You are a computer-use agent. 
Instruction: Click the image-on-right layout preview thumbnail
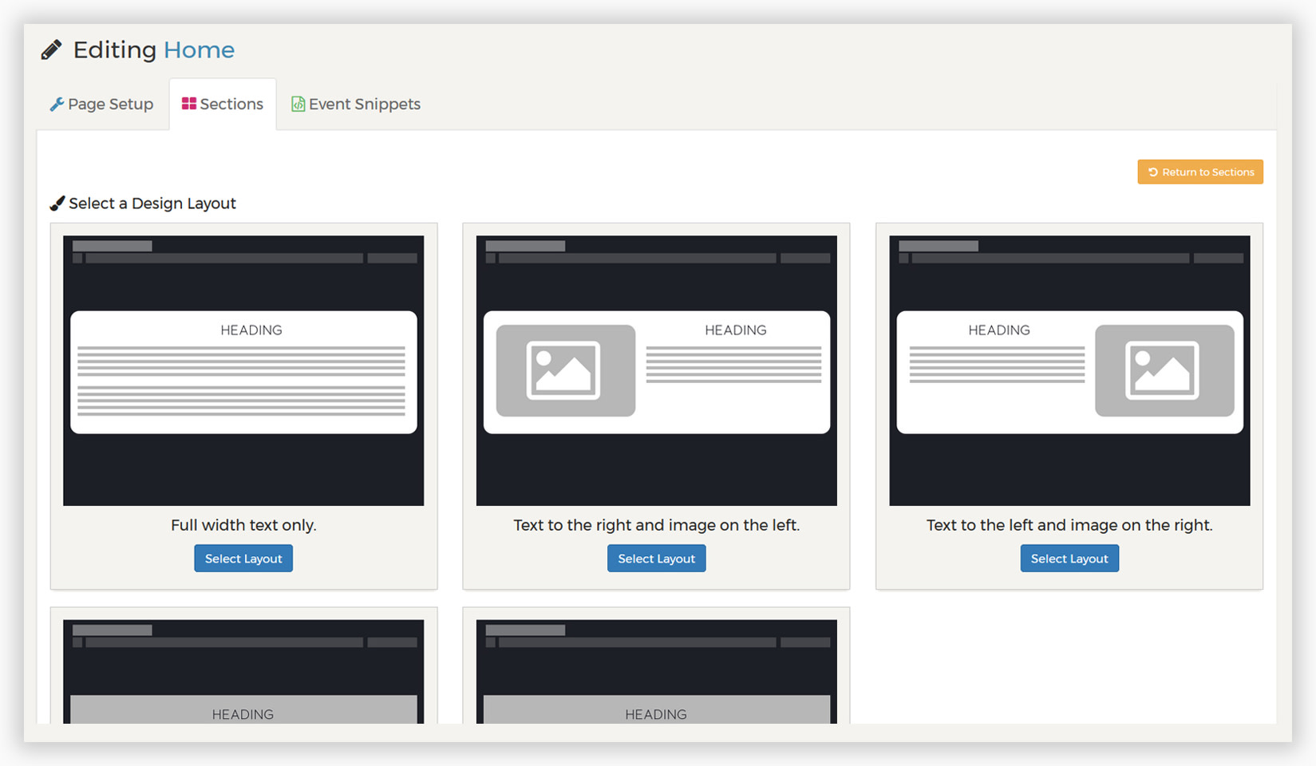click(1069, 370)
